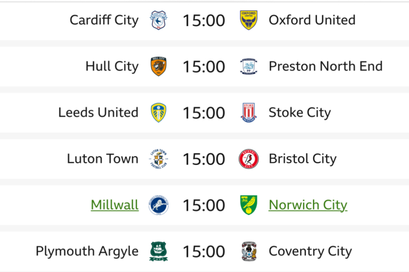This screenshot has height=272, width=409.
Task: Click the Leeds United club crest
Action: (x=159, y=113)
